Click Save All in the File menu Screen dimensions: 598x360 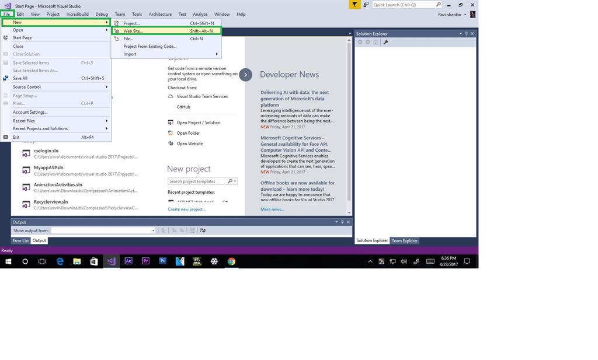tap(56, 78)
